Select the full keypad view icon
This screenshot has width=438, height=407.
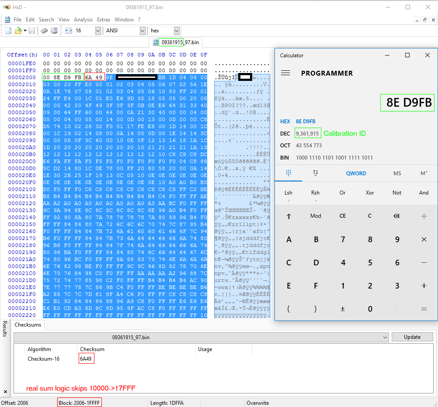(289, 173)
